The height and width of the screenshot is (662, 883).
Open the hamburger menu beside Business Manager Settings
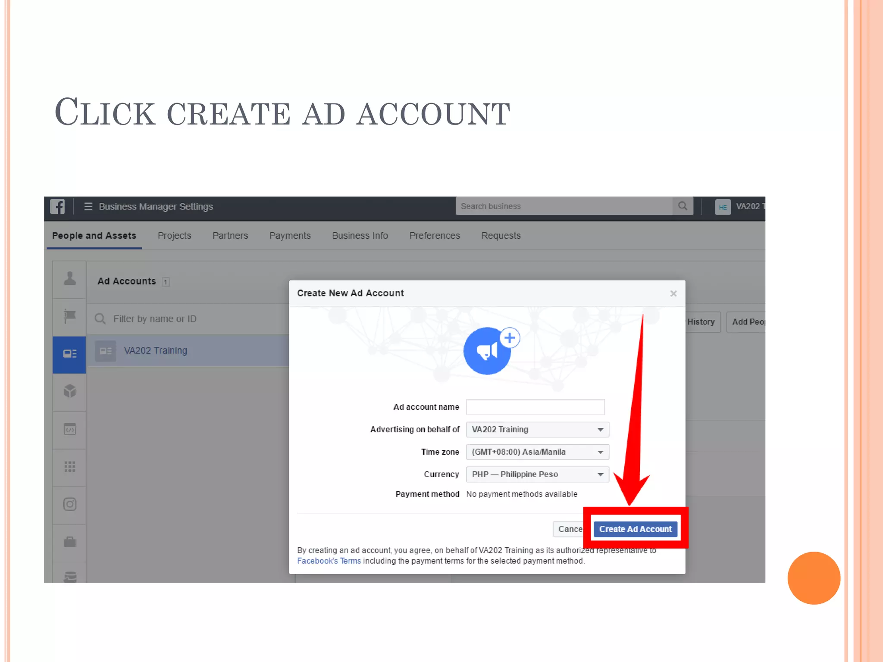coord(88,206)
